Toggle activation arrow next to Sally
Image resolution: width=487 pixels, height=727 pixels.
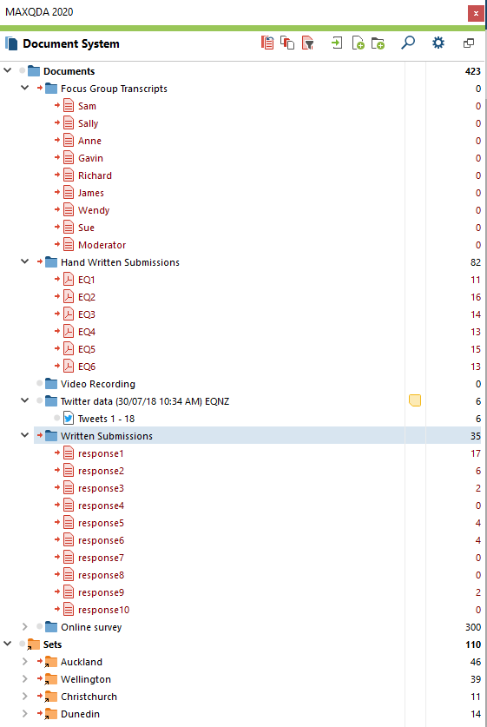tap(57, 122)
